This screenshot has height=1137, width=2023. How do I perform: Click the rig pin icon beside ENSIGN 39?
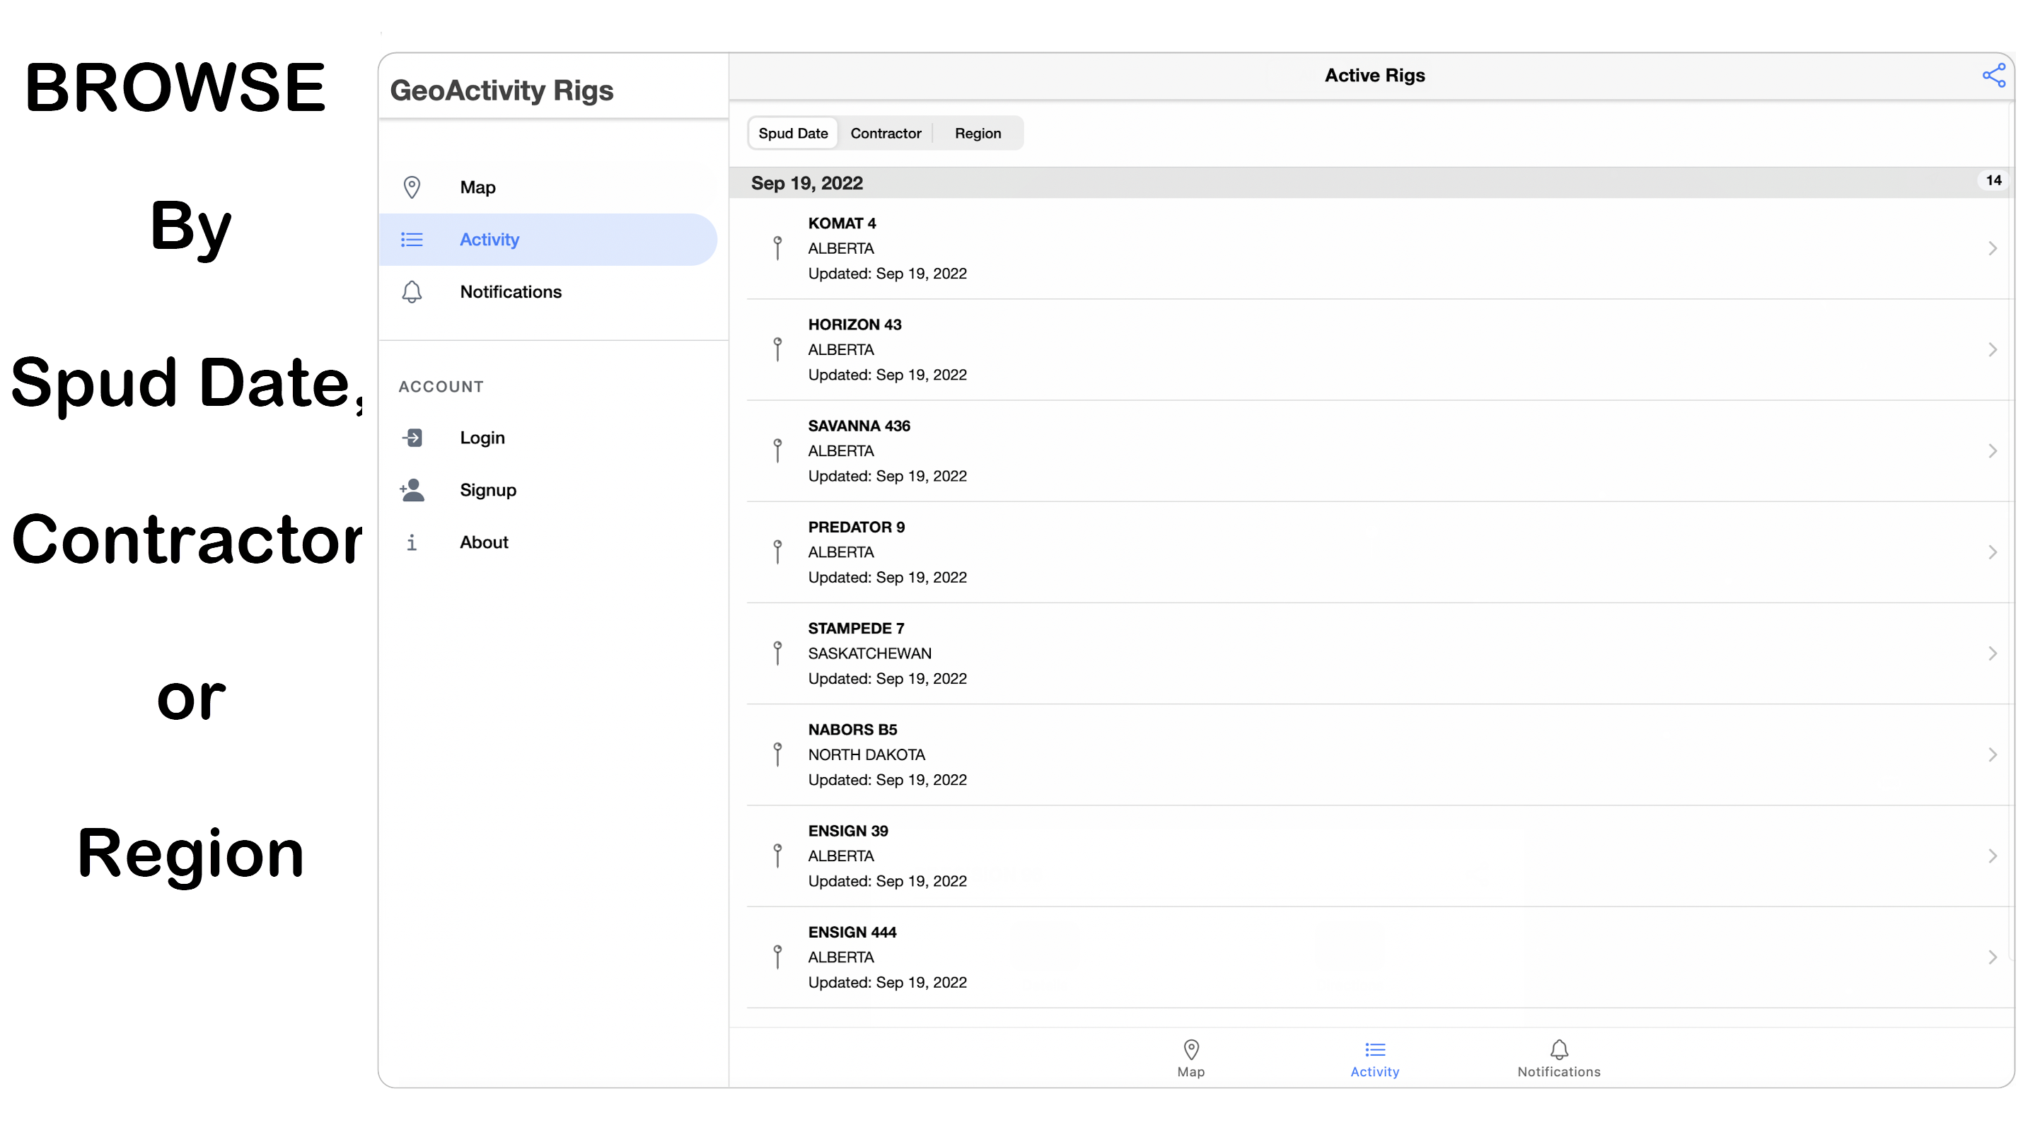coord(777,856)
